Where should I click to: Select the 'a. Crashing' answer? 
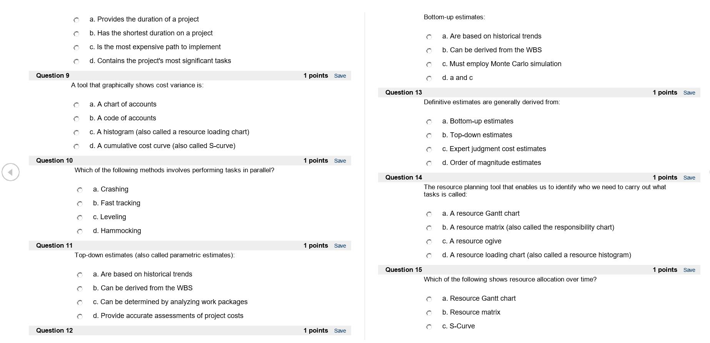point(80,190)
